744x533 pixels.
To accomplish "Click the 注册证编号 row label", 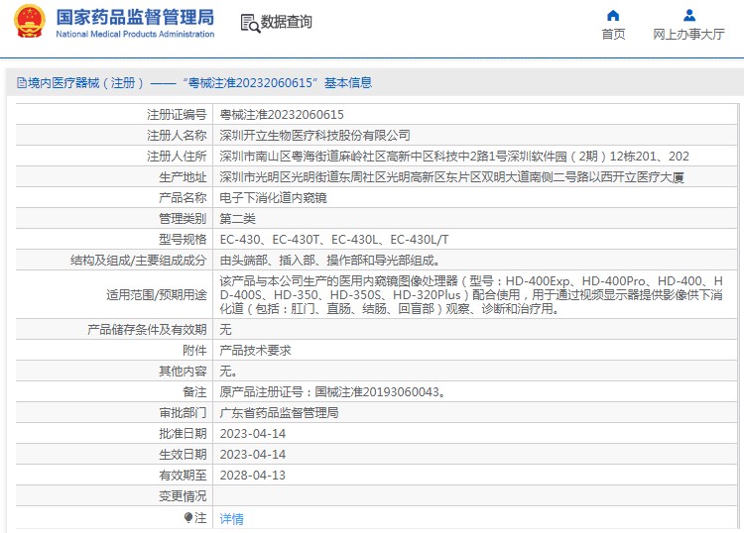I will click(x=177, y=115).
